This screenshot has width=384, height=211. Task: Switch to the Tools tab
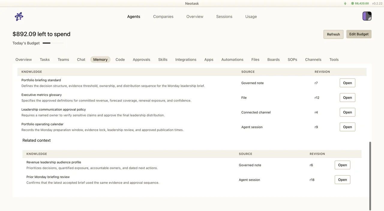click(x=334, y=59)
